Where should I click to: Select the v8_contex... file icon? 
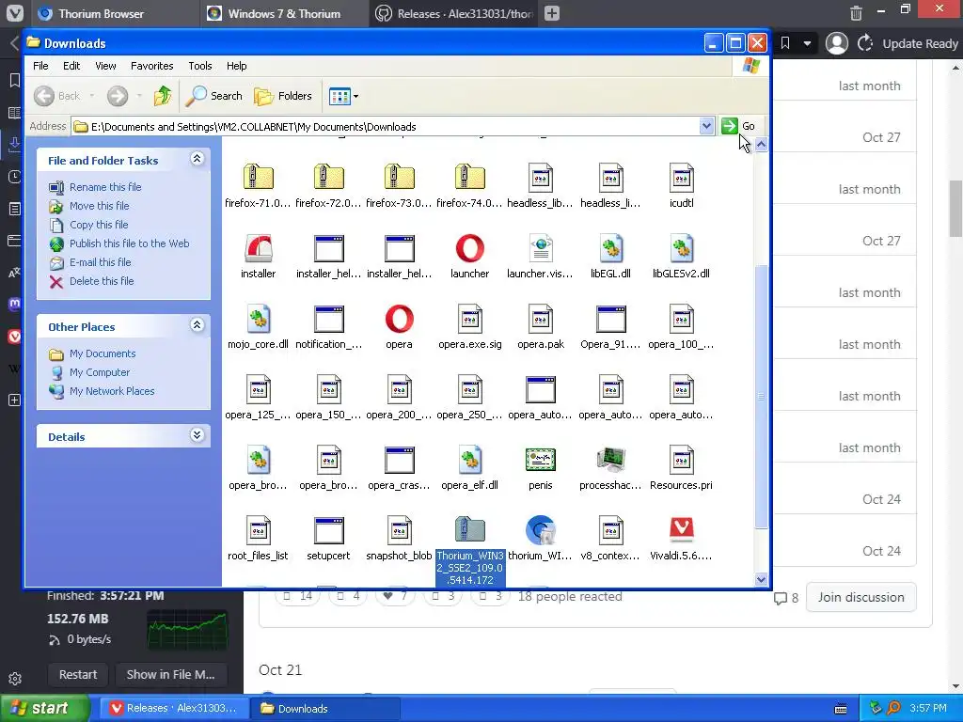pos(611,530)
